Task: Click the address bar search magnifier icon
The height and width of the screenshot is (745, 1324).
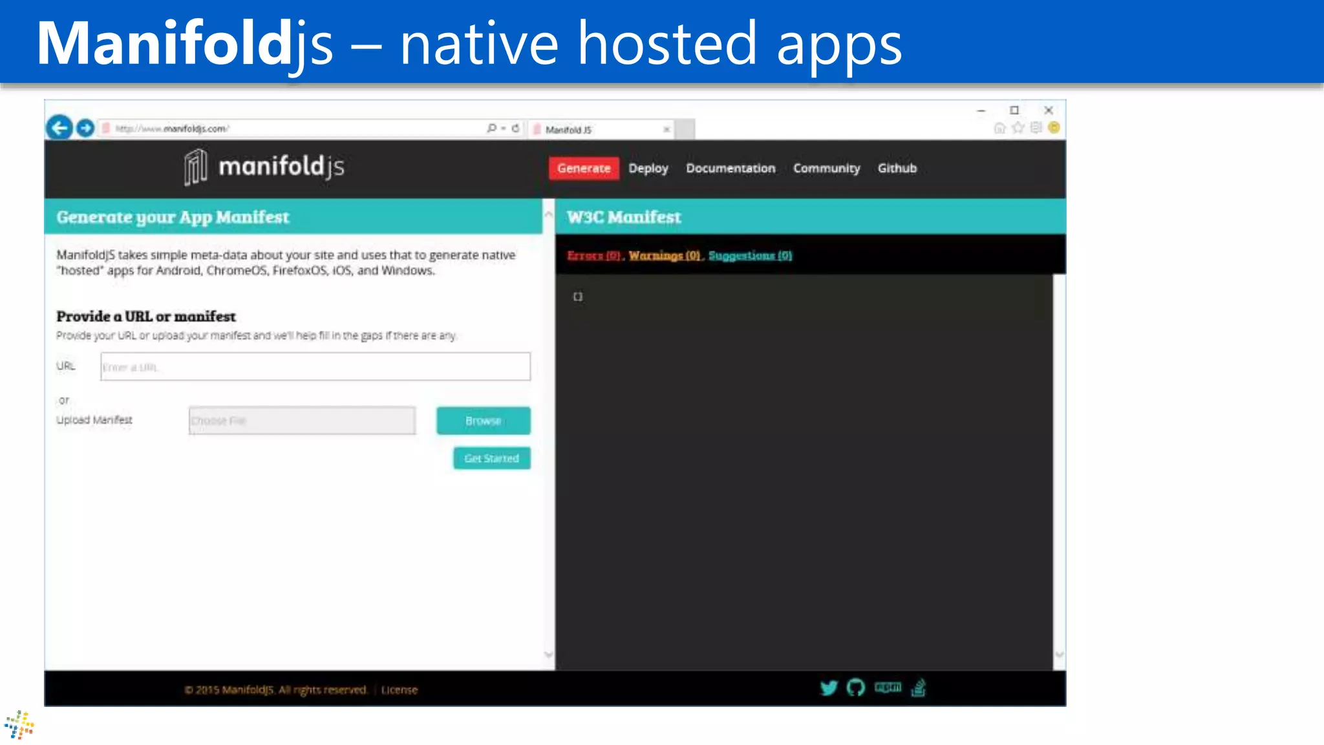Action: pos(491,128)
